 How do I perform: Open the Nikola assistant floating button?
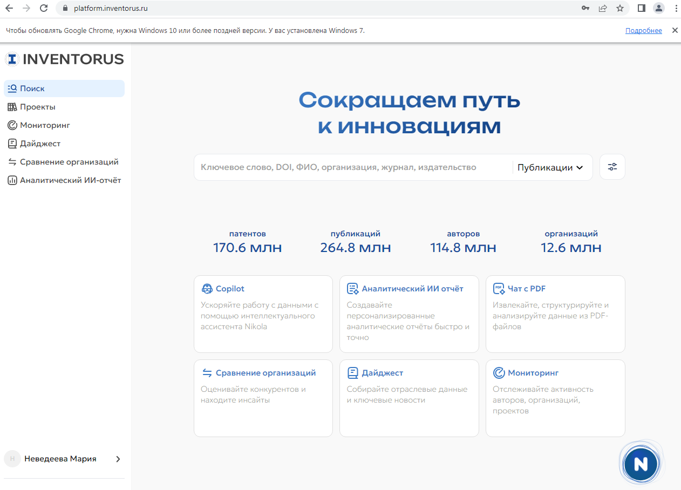pos(641,462)
